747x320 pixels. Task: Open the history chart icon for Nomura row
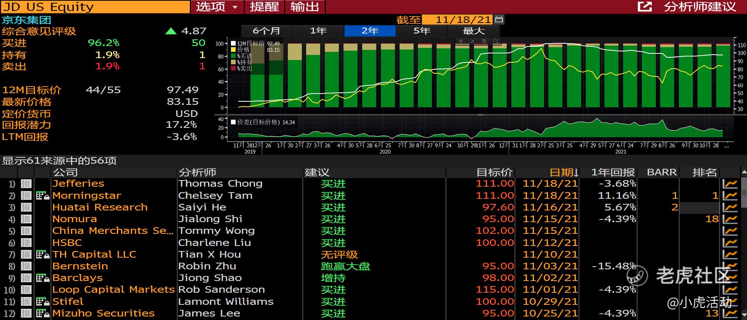coord(730,219)
